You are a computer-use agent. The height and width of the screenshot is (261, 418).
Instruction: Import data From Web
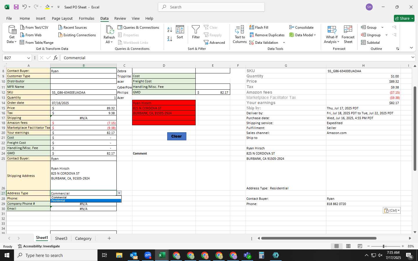[x=31, y=35]
